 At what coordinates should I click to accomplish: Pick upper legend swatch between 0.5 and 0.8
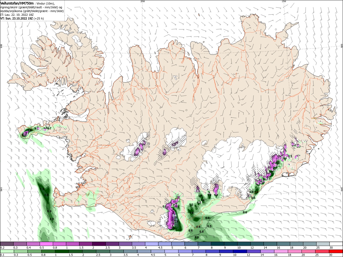point(46,244)
